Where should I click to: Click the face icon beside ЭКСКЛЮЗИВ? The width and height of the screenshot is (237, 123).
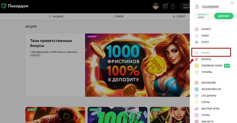(x=196, y=83)
